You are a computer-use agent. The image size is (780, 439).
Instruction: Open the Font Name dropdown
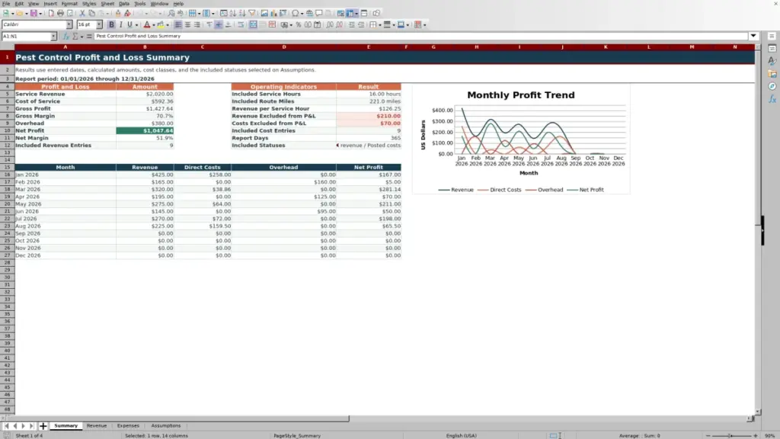69,25
